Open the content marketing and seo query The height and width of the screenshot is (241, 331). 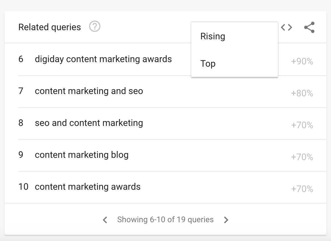pos(89,91)
